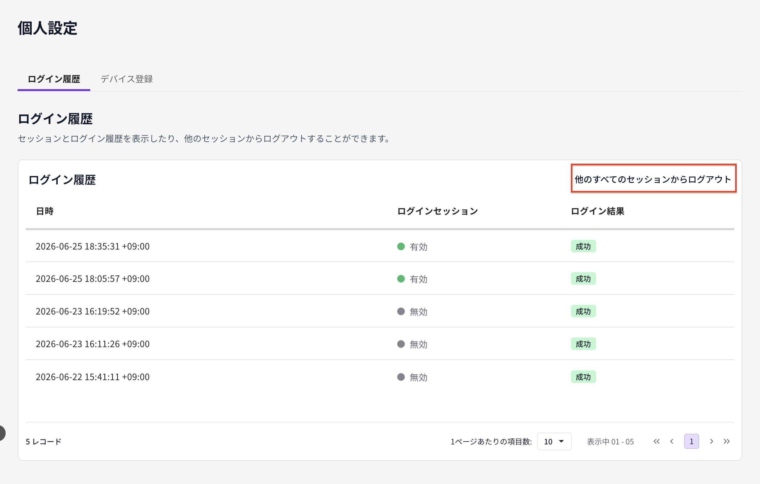Open the items-per-page dropdown showing 10

coord(554,441)
